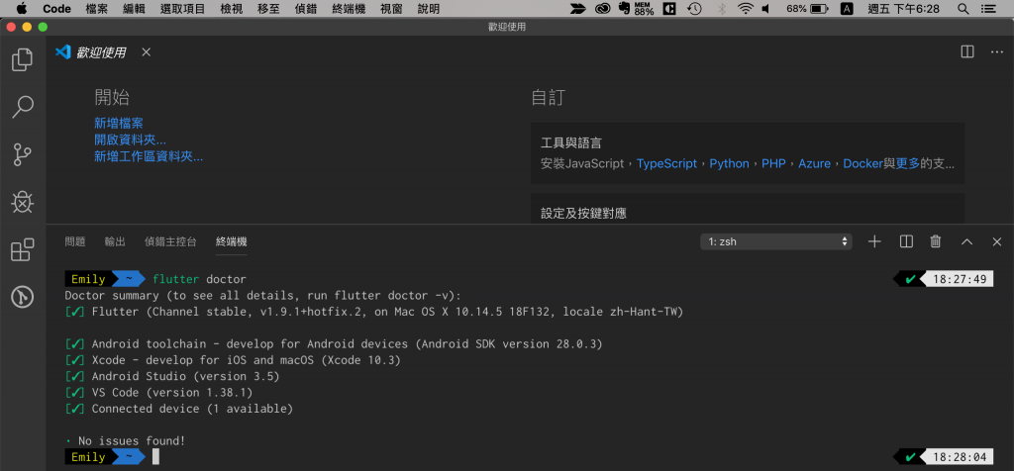Image resolution: width=1014 pixels, height=471 pixels.
Task: Click the Docker link
Action: tap(862, 163)
